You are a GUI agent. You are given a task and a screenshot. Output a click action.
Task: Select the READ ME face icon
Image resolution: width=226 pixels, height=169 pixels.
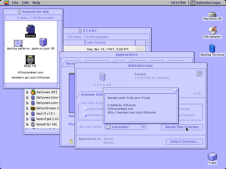[x=30, y=60]
